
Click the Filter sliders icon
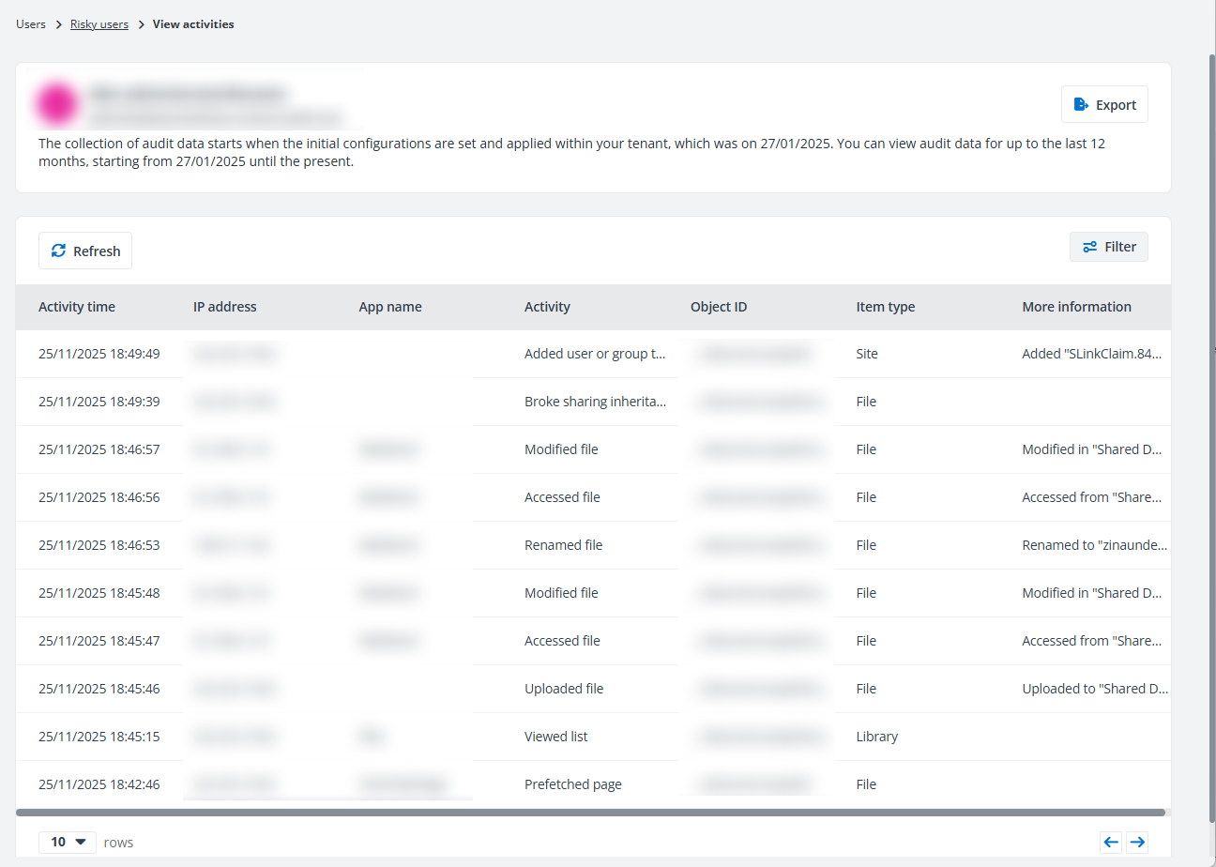1090,246
